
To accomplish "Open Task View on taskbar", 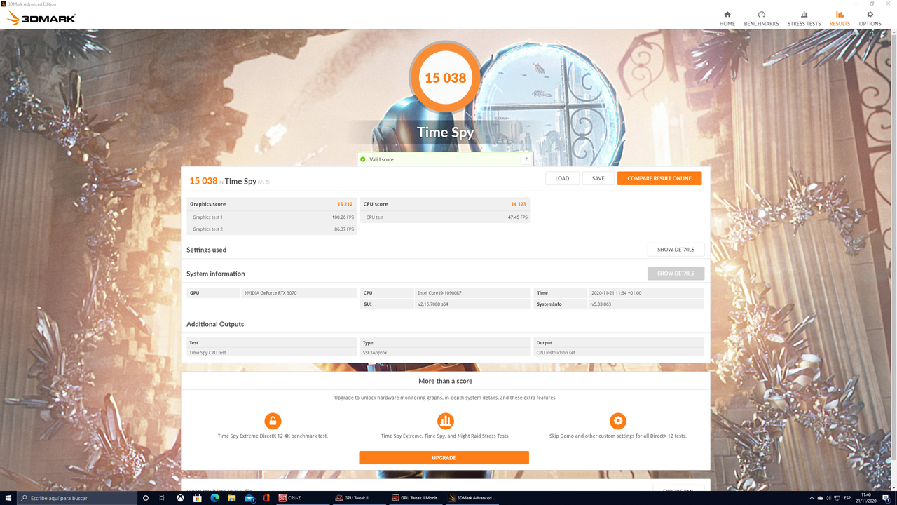I will pyautogui.click(x=163, y=498).
